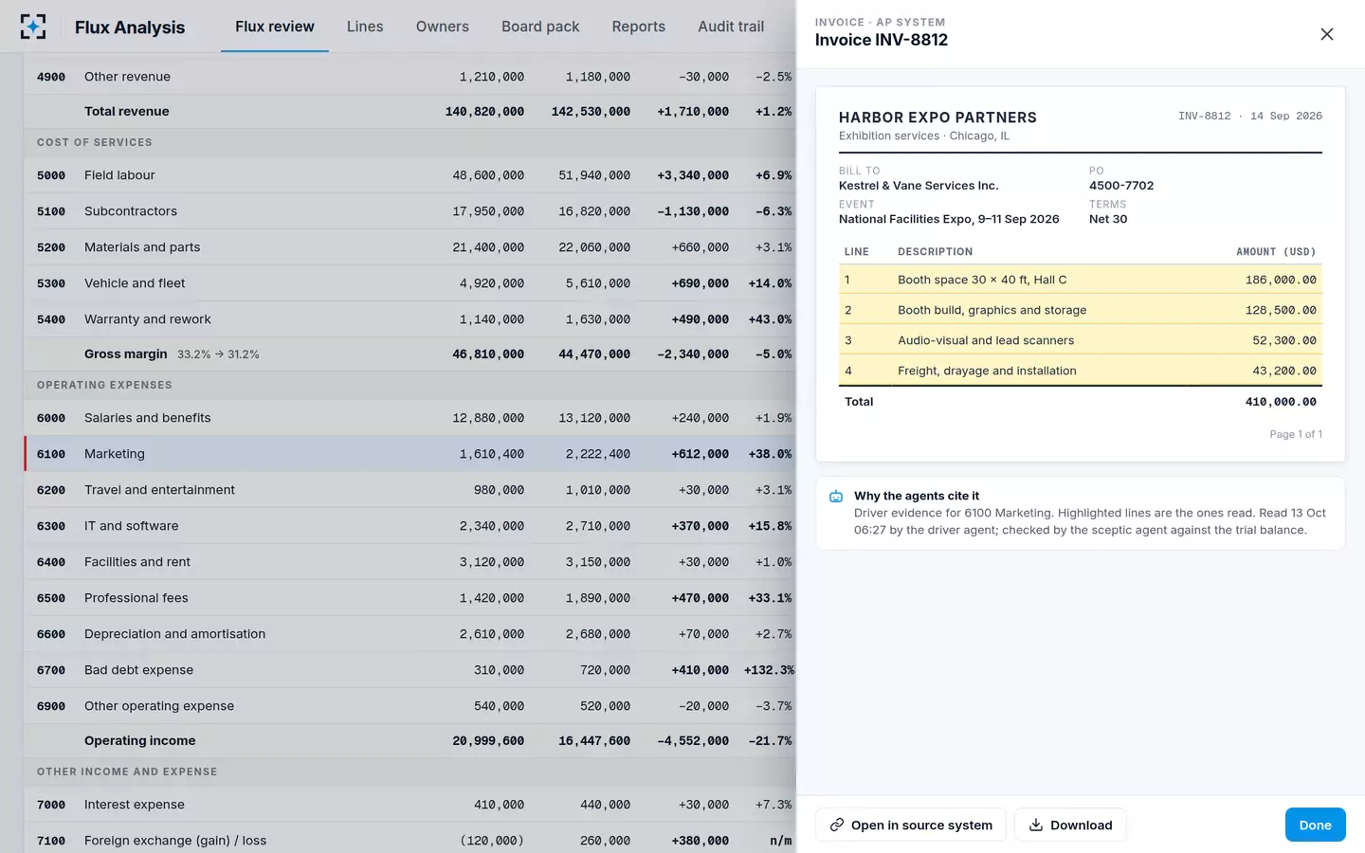Select the 6500 Professional fees row
Screen dimensions: 1365x853
click(x=410, y=598)
